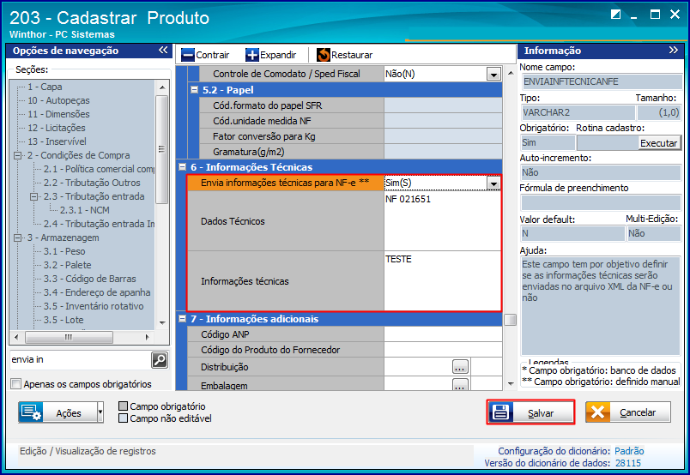Screen dimensions: 690x475
Task: Select tree item 3.3 - Código de Barras
Action: (89, 279)
